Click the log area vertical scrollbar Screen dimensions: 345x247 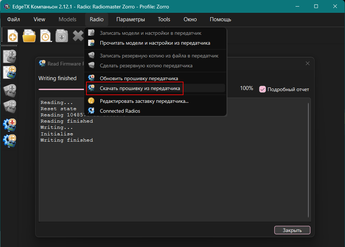pos(308,160)
